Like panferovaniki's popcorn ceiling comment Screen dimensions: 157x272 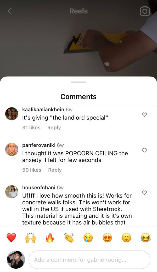[144, 150]
